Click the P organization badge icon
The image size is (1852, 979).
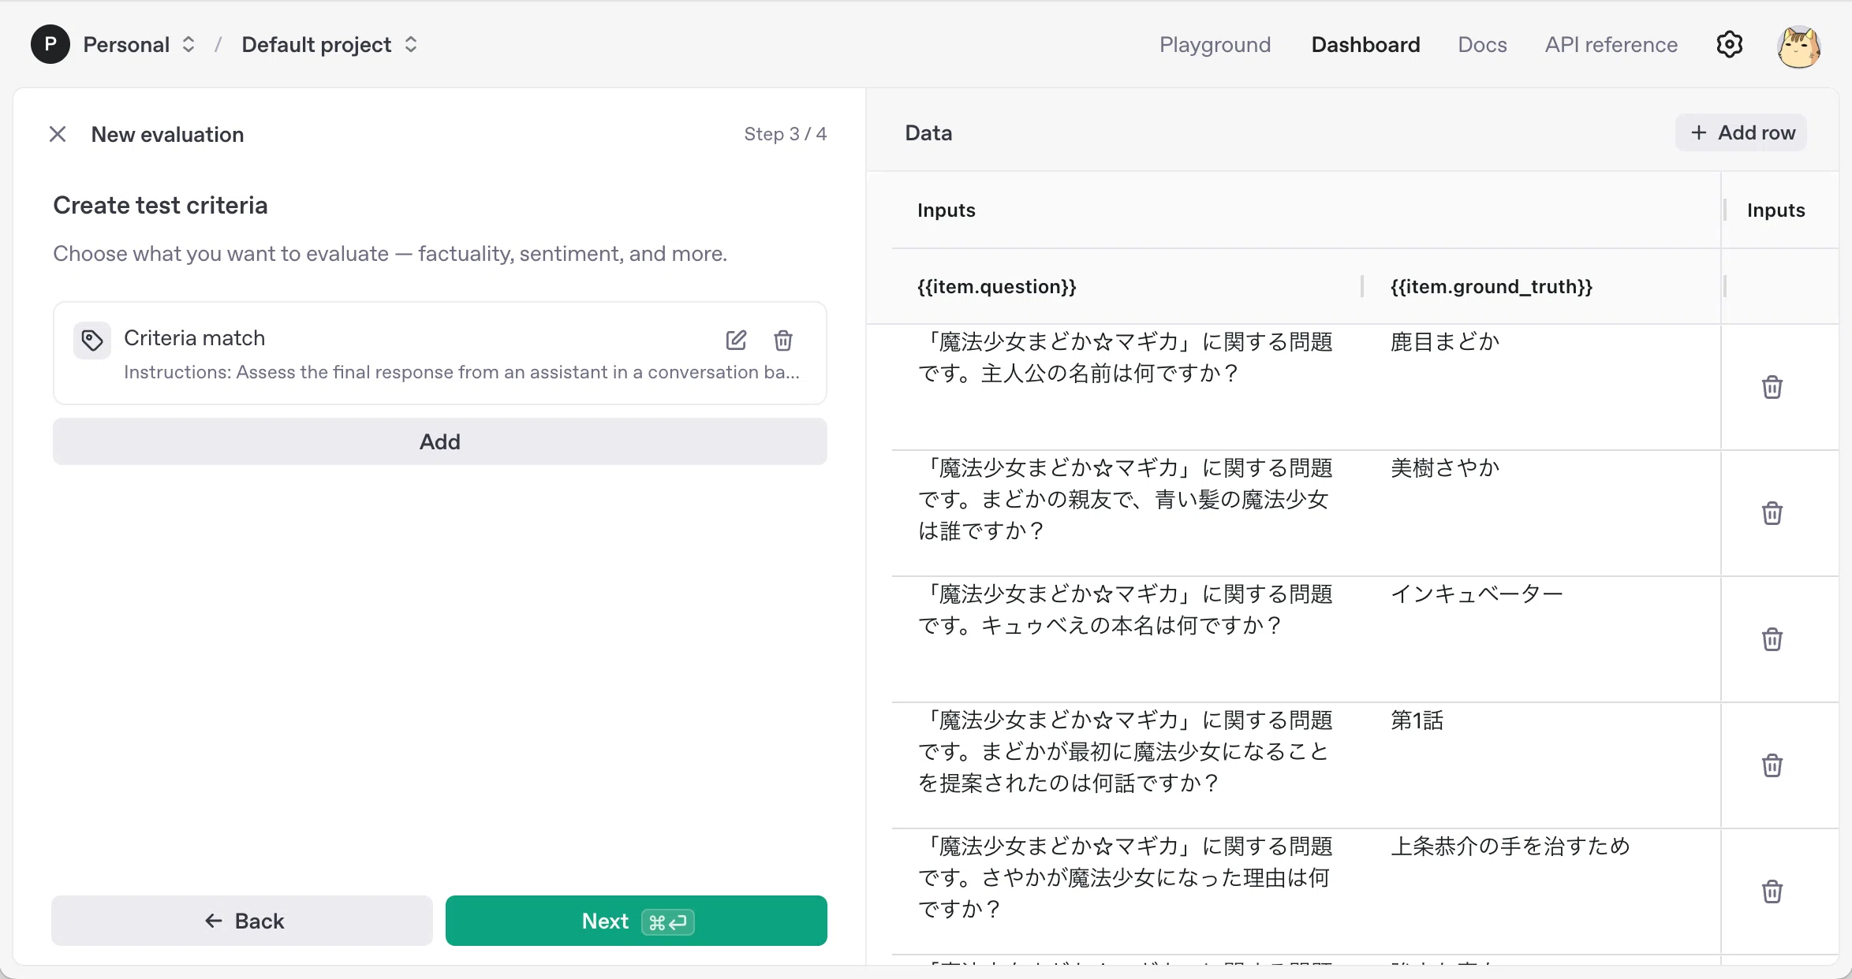50,45
